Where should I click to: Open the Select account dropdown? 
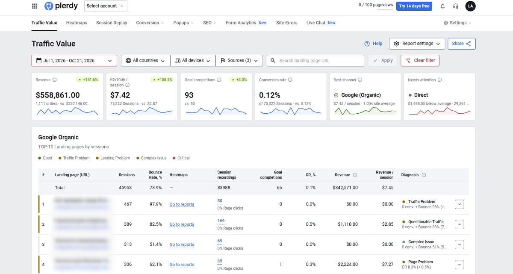[106, 6]
